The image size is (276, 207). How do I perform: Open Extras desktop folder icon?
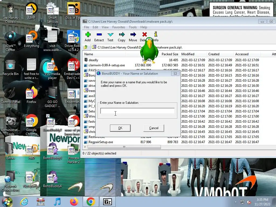click(x=11, y=151)
